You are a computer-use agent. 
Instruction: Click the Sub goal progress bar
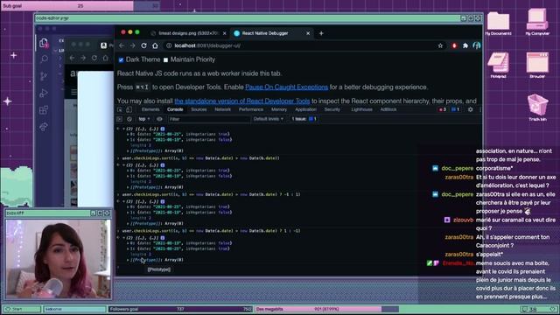pos(80,6)
